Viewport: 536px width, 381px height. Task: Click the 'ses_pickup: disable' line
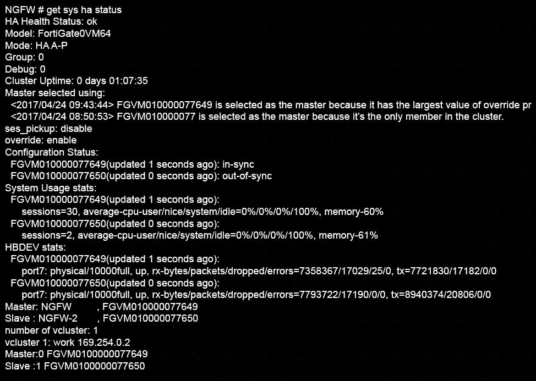48,129
